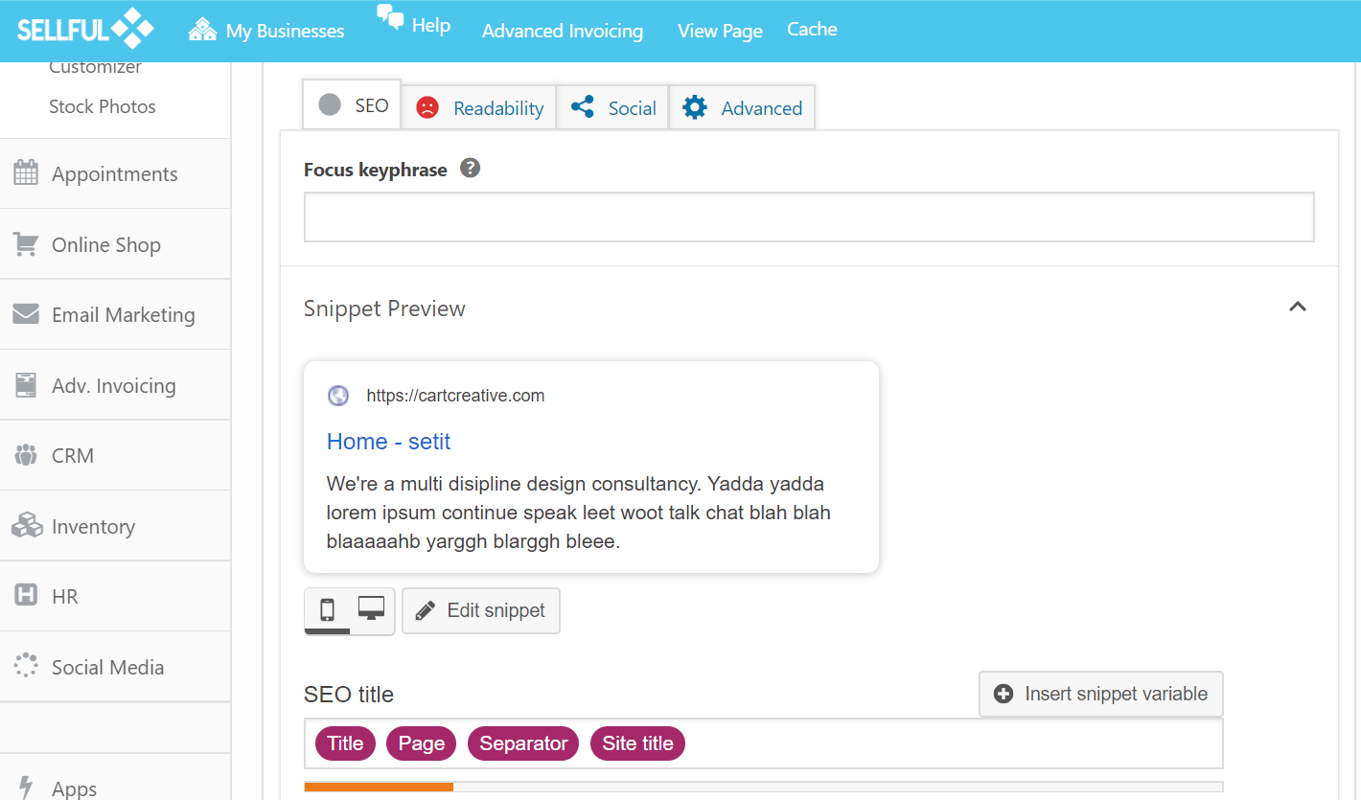1361x800 pixels.
Task: Open Adv. Invoicing in sidebar
Action: [x=115, y=385]
